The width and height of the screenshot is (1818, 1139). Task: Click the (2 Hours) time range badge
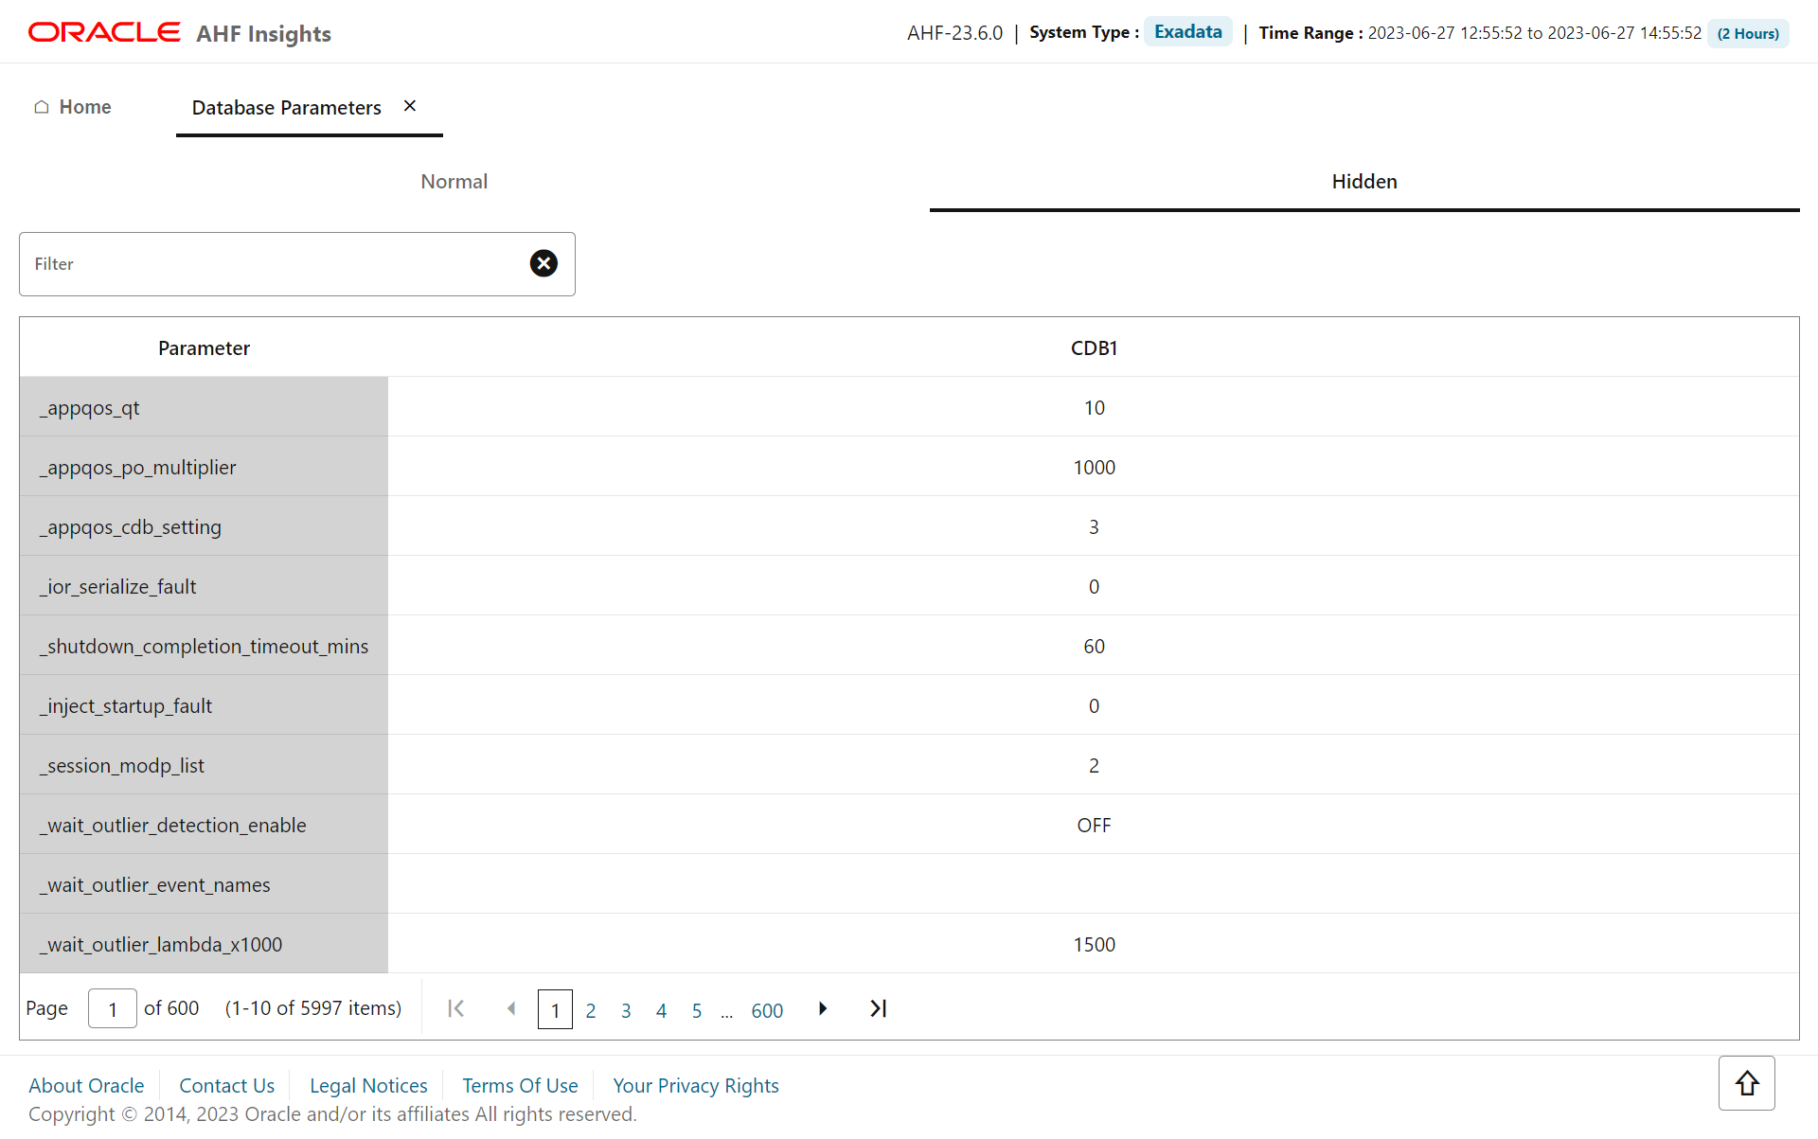1748,33
